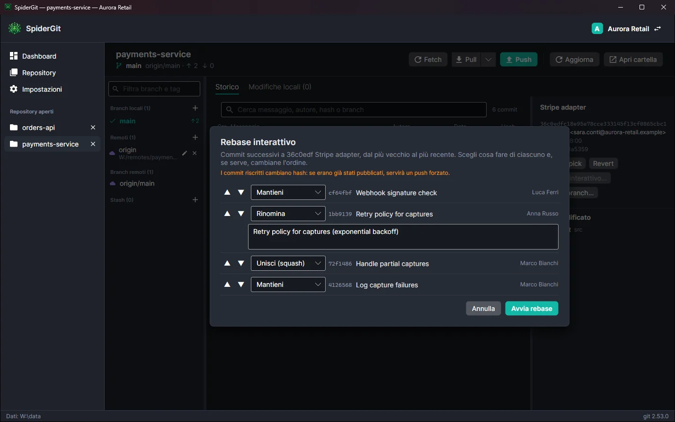Viewport: 675px width, 422px height.
Task: Close the payments-service repository
Action: pos(93,144)
